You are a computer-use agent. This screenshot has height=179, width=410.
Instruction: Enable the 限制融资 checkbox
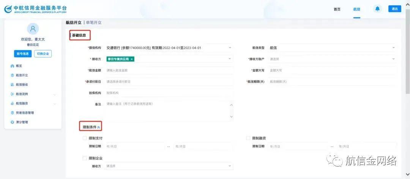point(248,138)
